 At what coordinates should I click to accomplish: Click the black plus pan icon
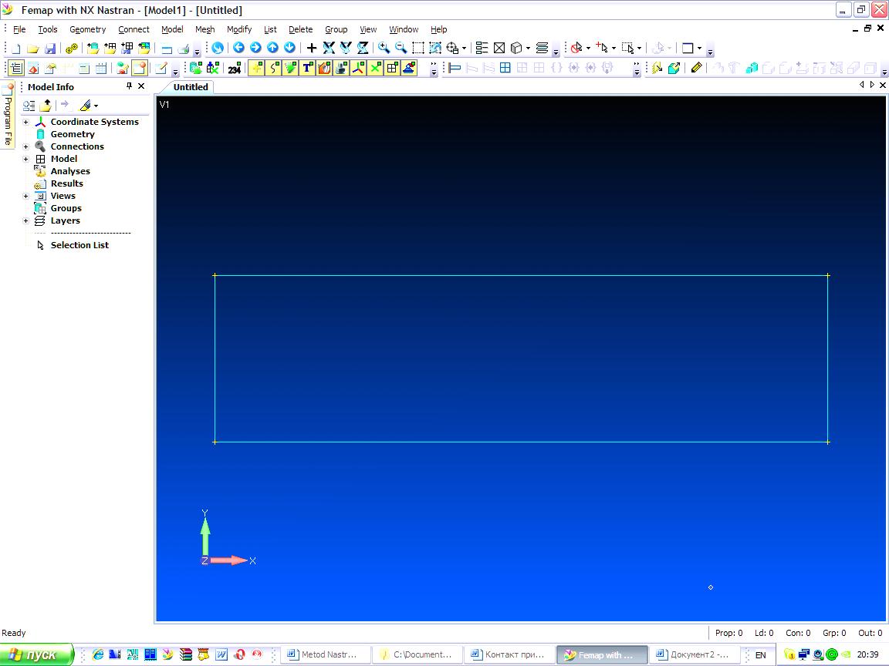coord(311,48)
